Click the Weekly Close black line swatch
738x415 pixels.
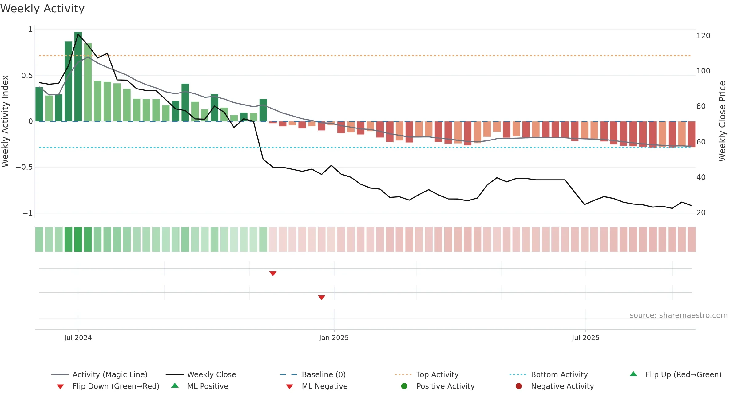[175, 374]
